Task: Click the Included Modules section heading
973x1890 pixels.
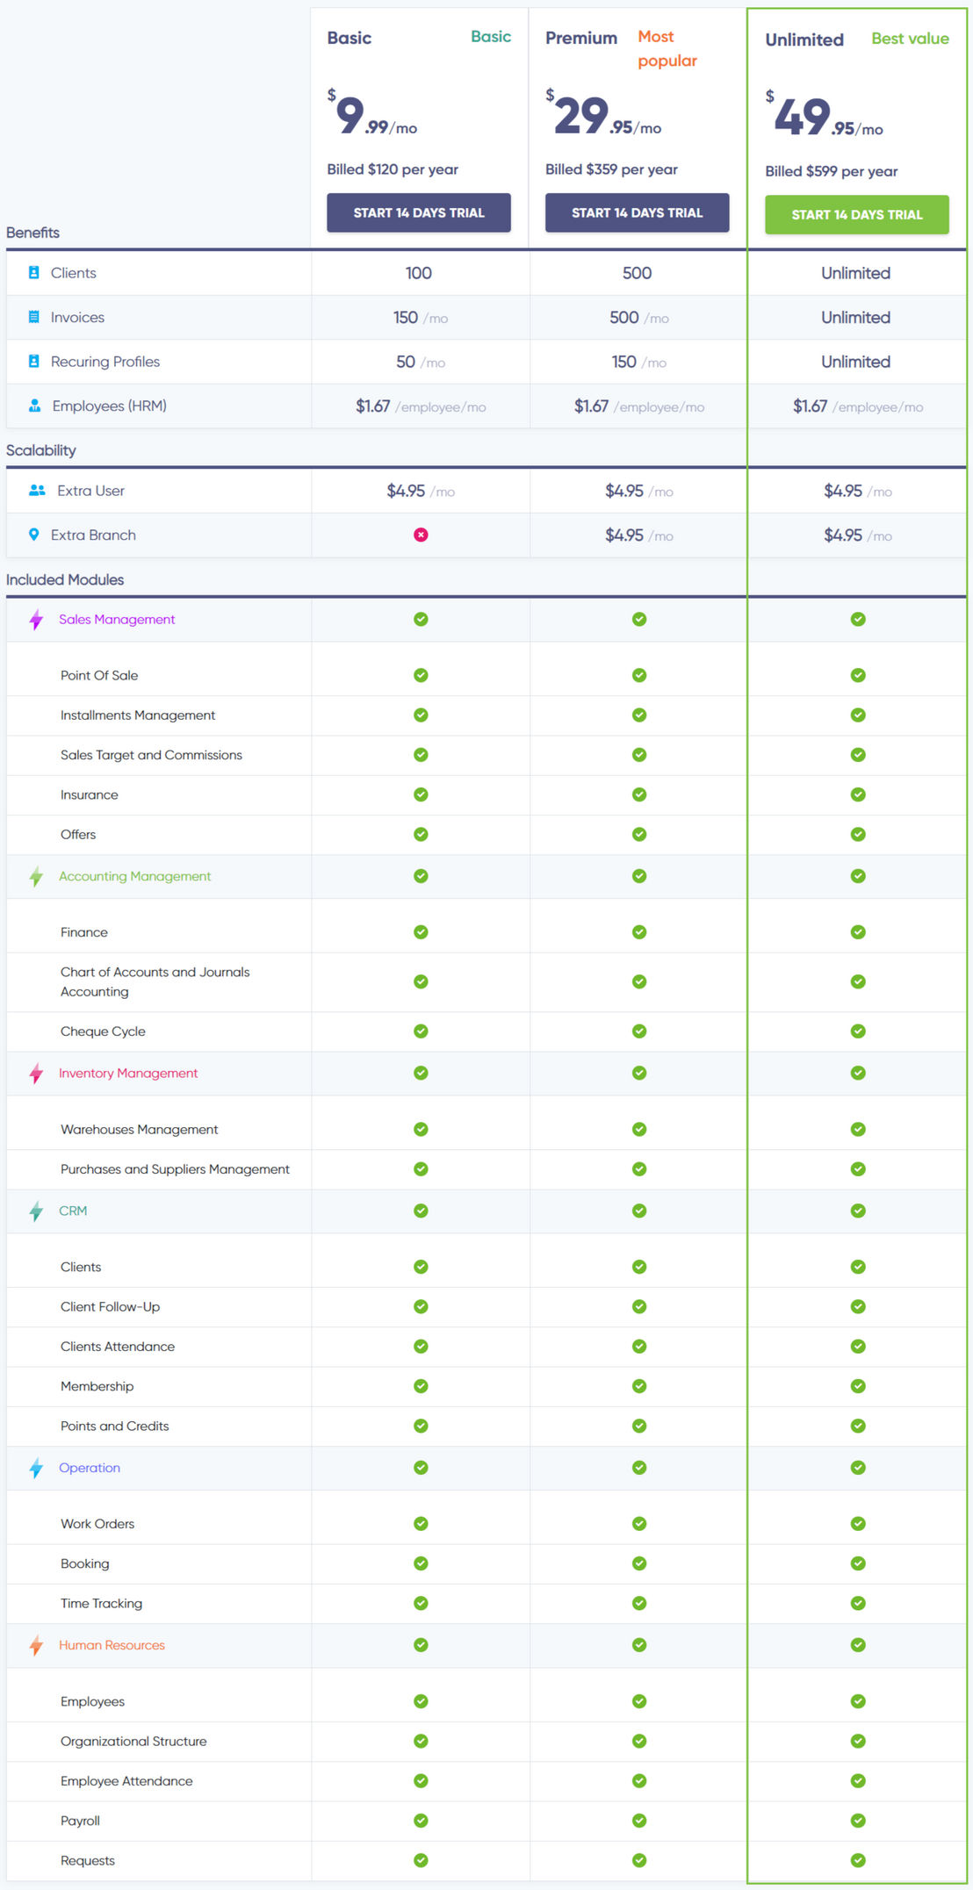Action: tap(65, 579)
